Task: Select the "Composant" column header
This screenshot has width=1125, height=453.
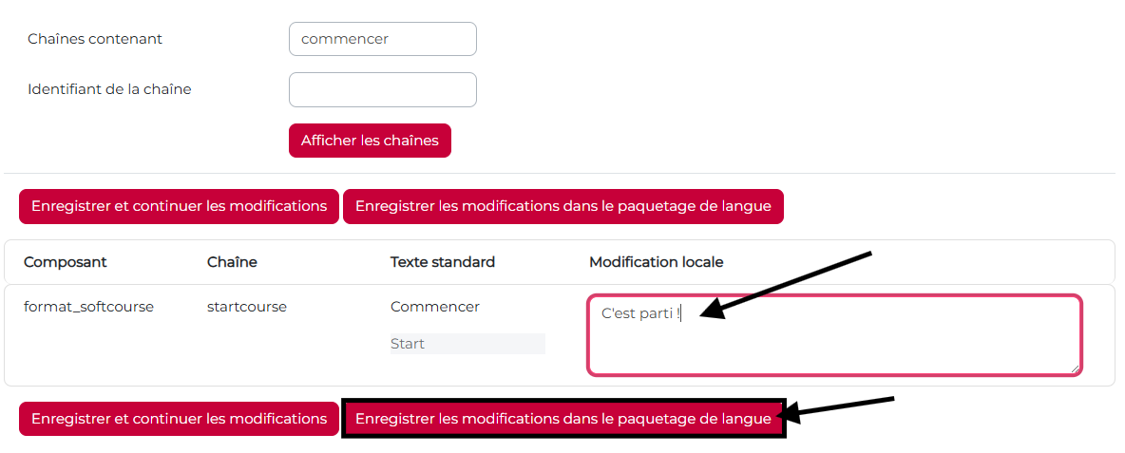Action: pos(66,262)
